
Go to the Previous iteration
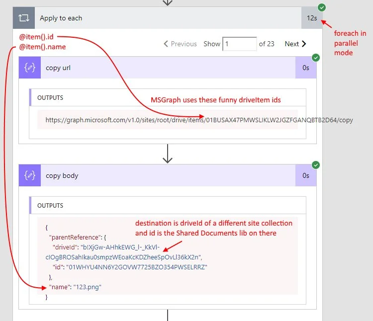[x=181, y=44]
